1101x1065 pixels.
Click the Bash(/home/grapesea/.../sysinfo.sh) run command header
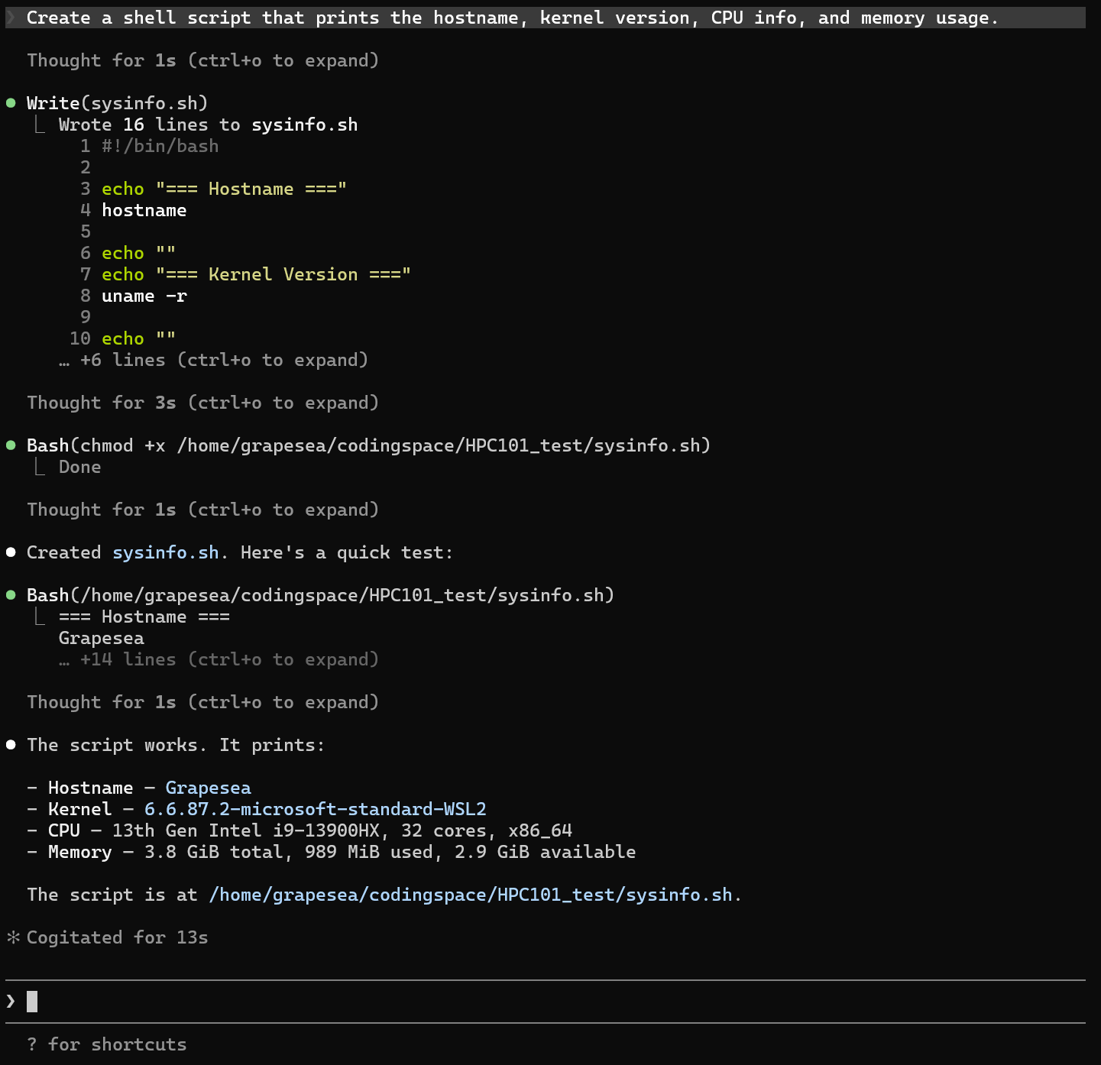[321, 595]
